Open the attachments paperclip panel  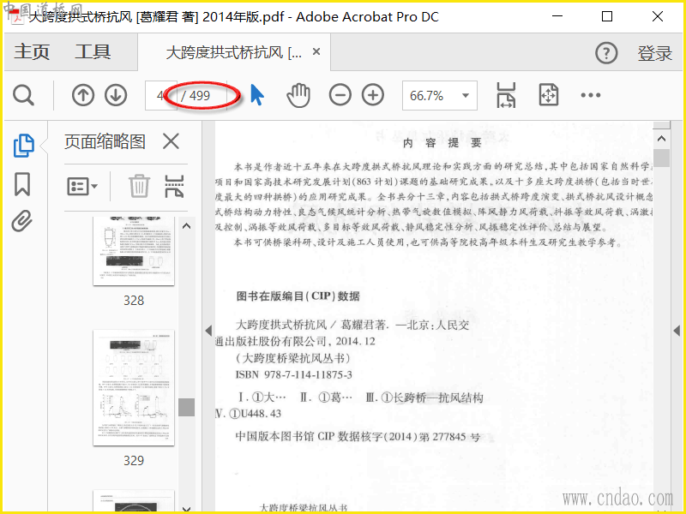(x=22, y=221)
